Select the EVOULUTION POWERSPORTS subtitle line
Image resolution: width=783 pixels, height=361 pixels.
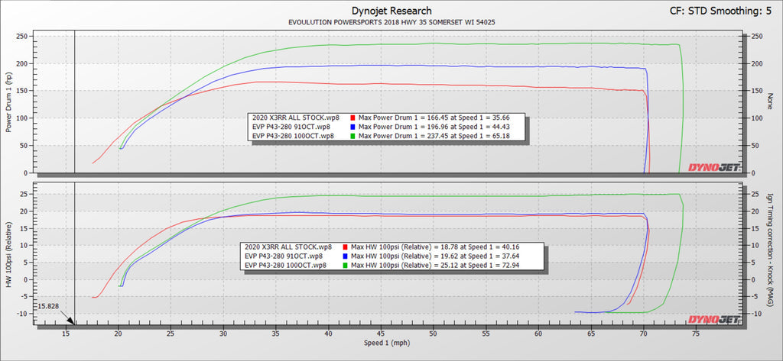click(391, 24)
